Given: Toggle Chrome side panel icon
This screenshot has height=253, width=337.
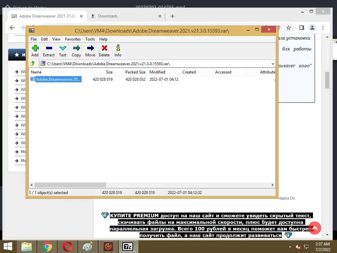Looking at the screenshot, I should [301, 28].
